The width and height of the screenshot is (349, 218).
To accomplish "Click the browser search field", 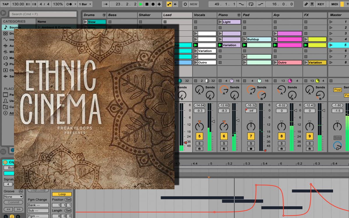I will 42,14.
